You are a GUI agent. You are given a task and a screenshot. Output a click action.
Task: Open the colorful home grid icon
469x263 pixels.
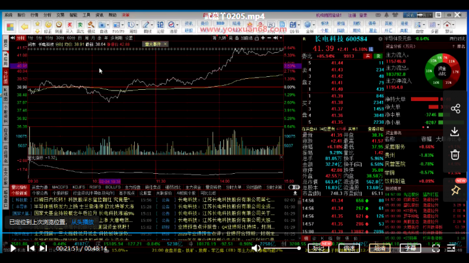[10, 27]
